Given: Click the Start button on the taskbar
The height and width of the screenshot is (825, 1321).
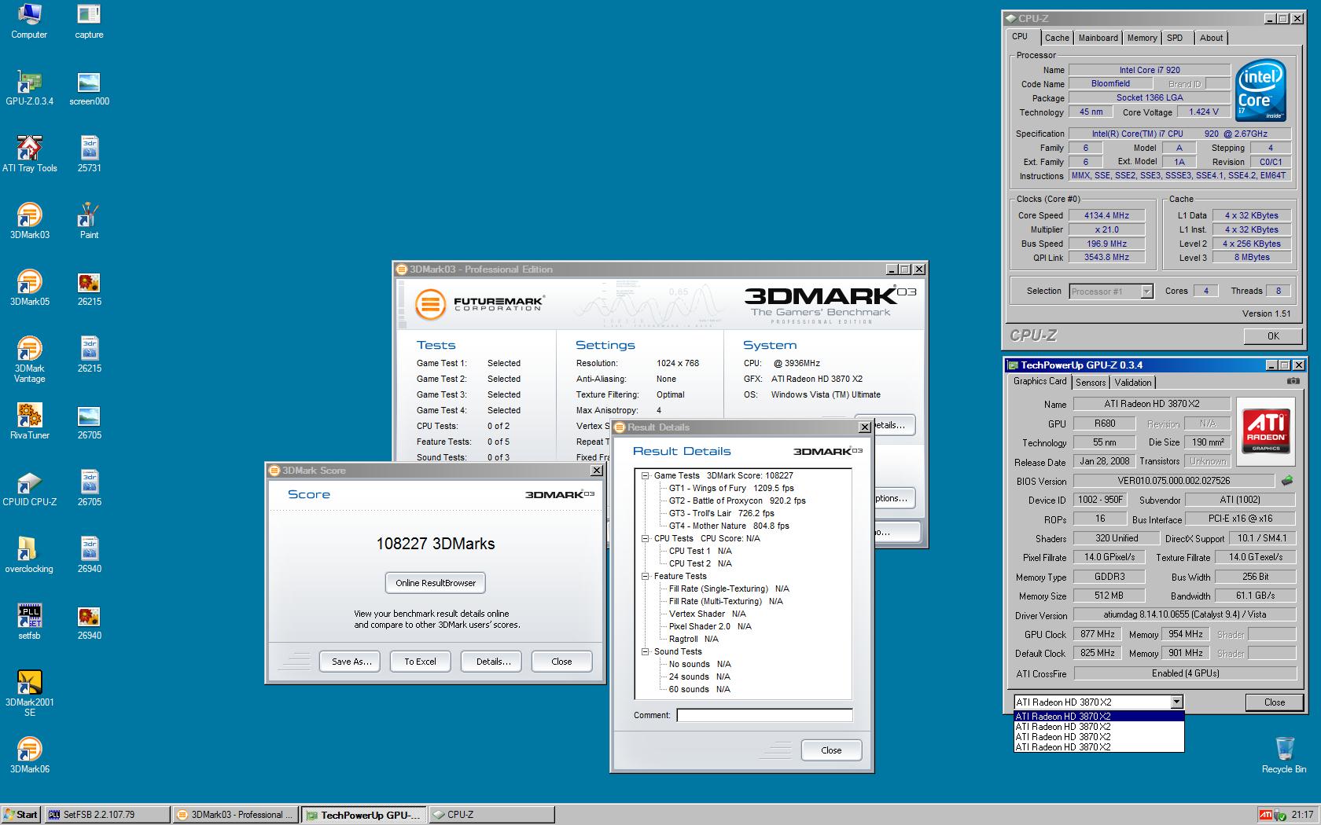Looking at the screenshot, I should 21,815.
